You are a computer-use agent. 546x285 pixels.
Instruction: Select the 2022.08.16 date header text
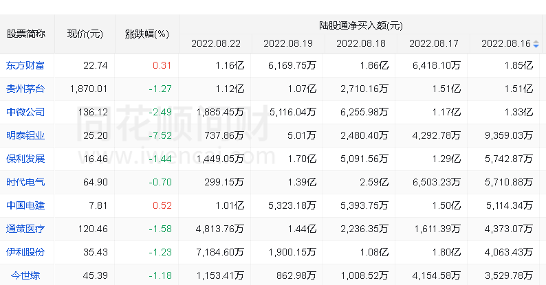[x=506, y=43]
